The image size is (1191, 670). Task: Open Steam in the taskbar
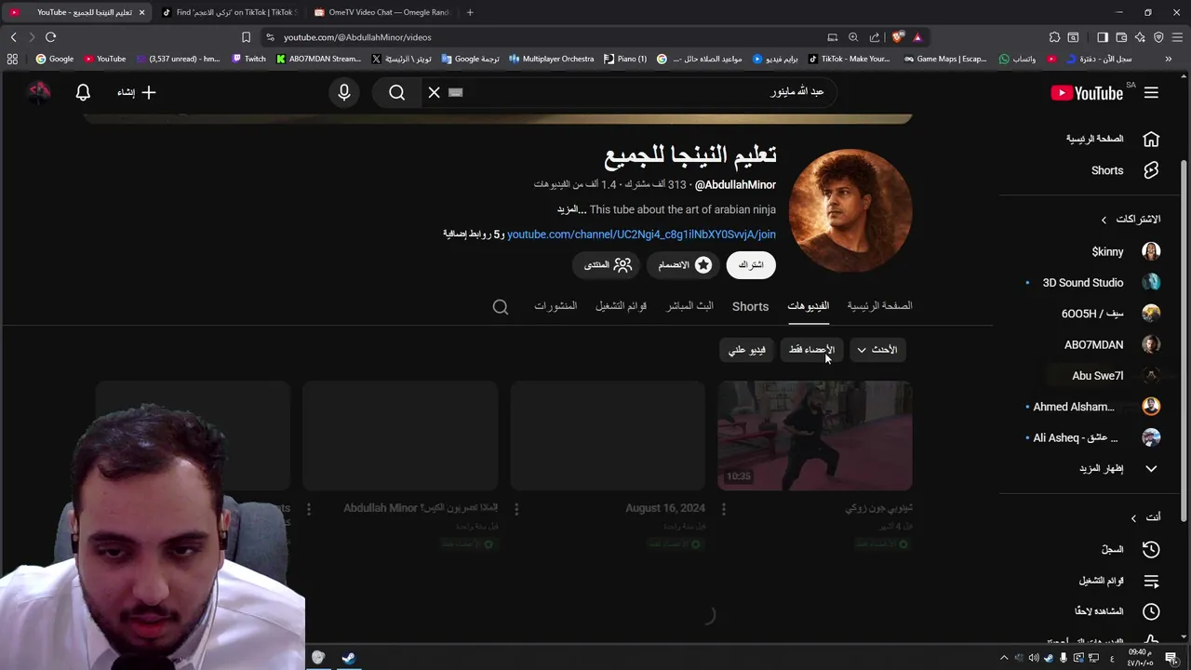pyautogui.click(x=348, y=658)
